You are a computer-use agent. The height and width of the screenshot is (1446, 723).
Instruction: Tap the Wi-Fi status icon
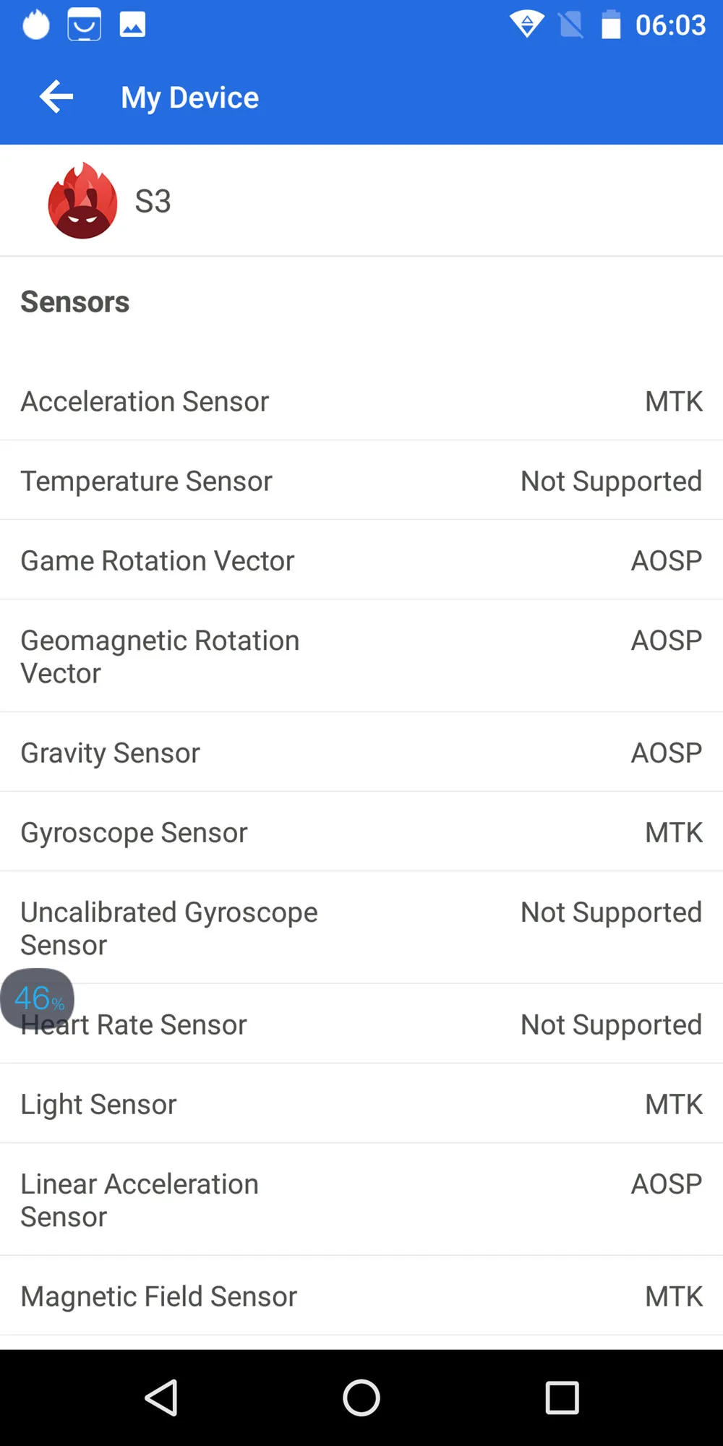[527, 25]
